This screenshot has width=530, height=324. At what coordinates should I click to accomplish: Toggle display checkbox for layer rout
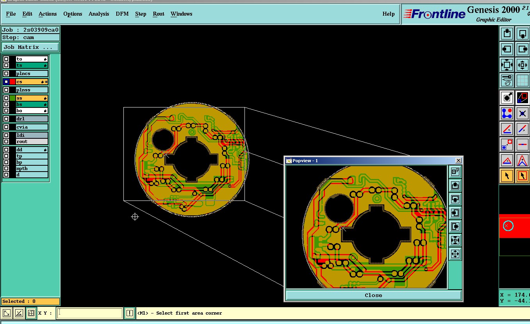point(6,141)
